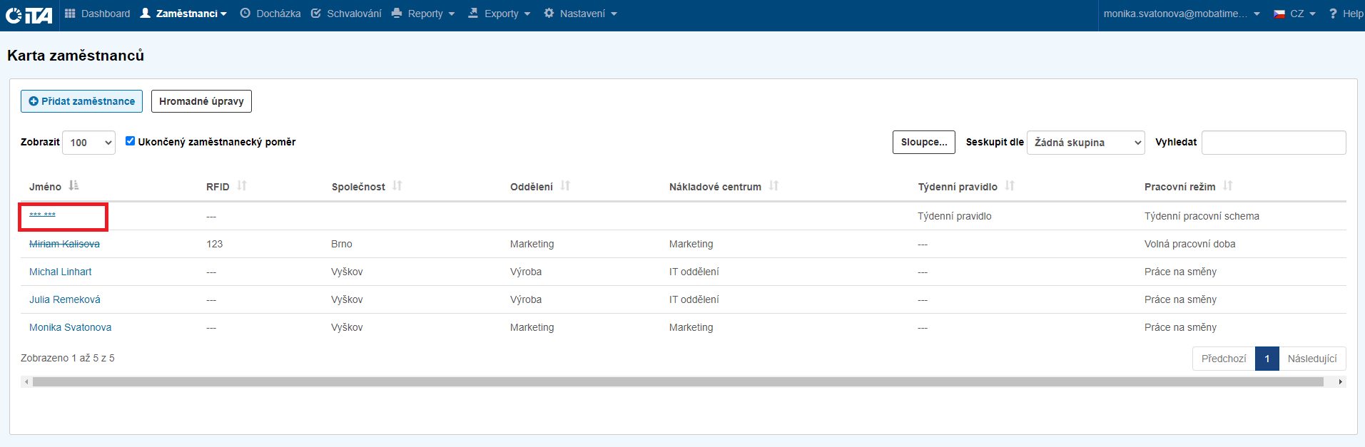Click Přidat zaměstnance button
The width and height of the screenshot is (1365, 447).
click(x=81, y=101)
